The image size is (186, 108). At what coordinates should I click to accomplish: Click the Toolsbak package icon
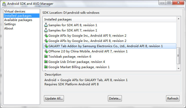click(46, 56)
